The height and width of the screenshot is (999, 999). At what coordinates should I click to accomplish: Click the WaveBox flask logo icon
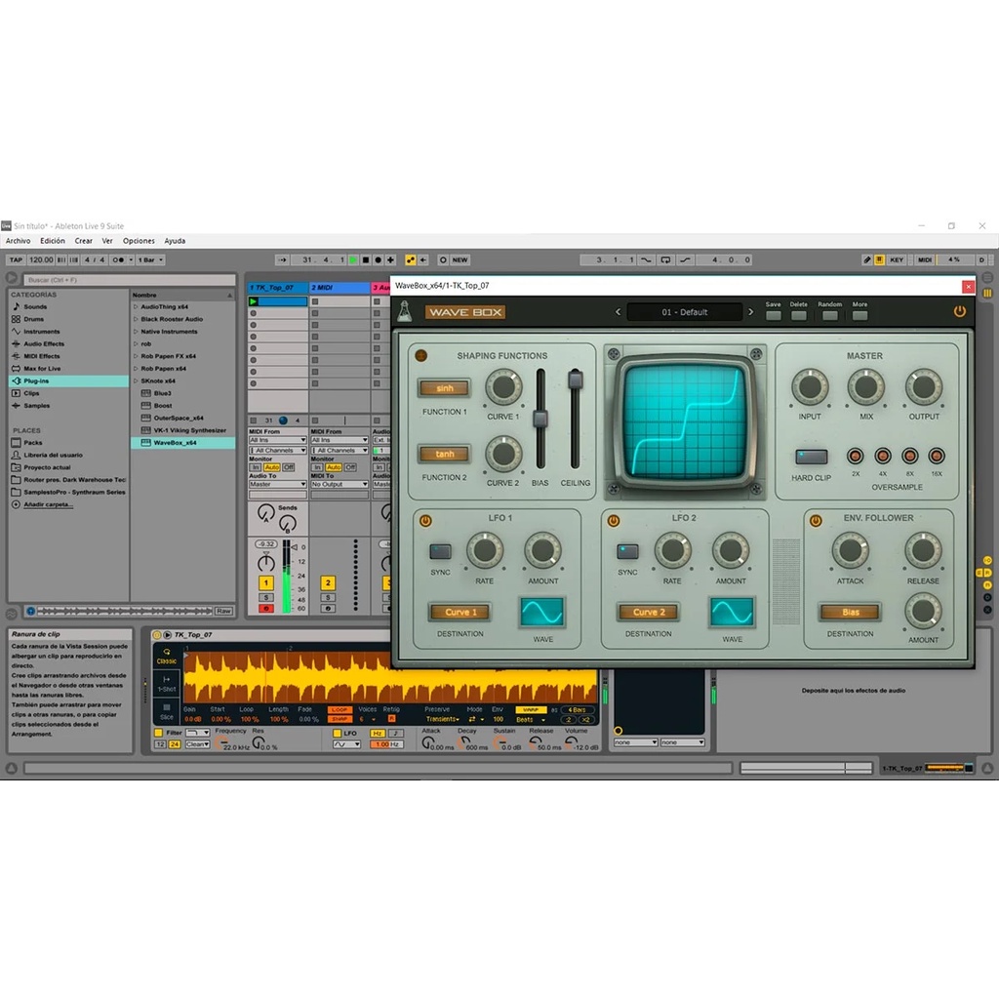tap(405, 311)
